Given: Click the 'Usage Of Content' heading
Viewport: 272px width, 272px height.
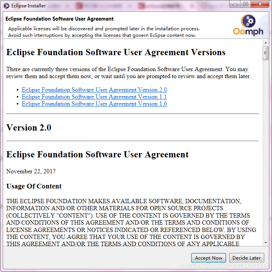Looking at the screenshot, I should 34,186.
